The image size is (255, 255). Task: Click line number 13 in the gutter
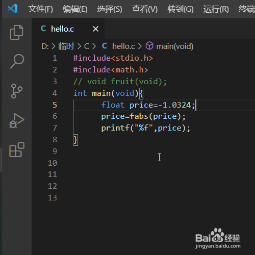53,198
